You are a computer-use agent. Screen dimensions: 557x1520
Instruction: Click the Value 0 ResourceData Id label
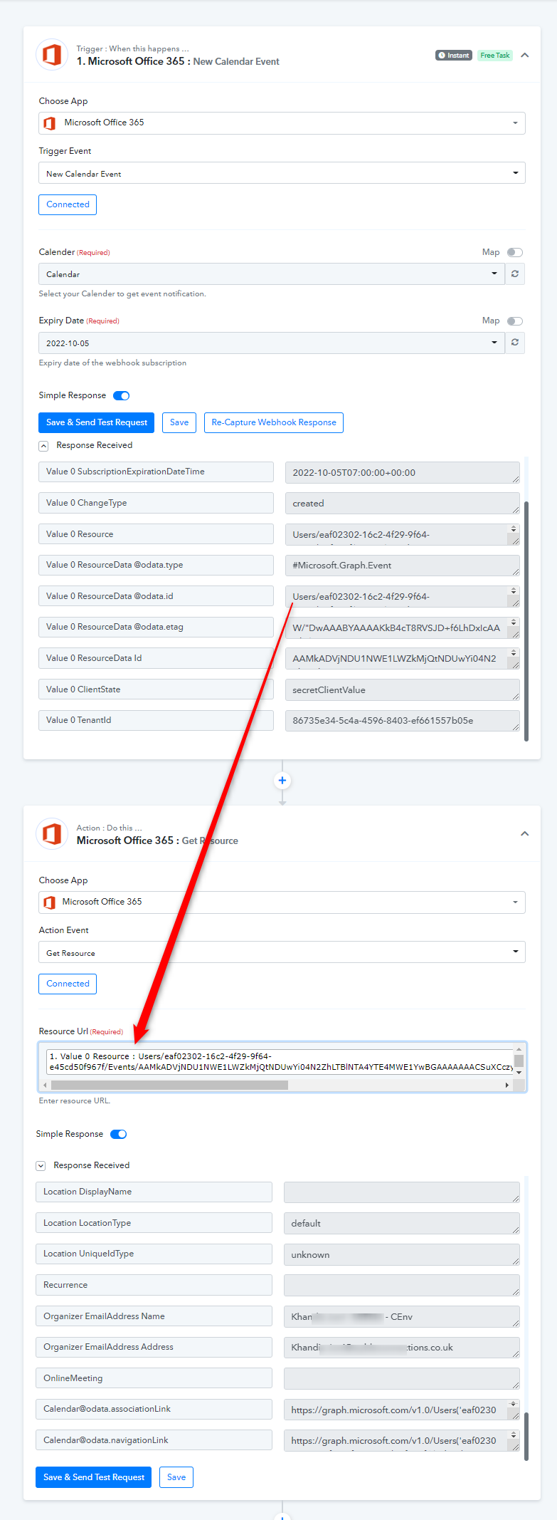click(156, 658)
